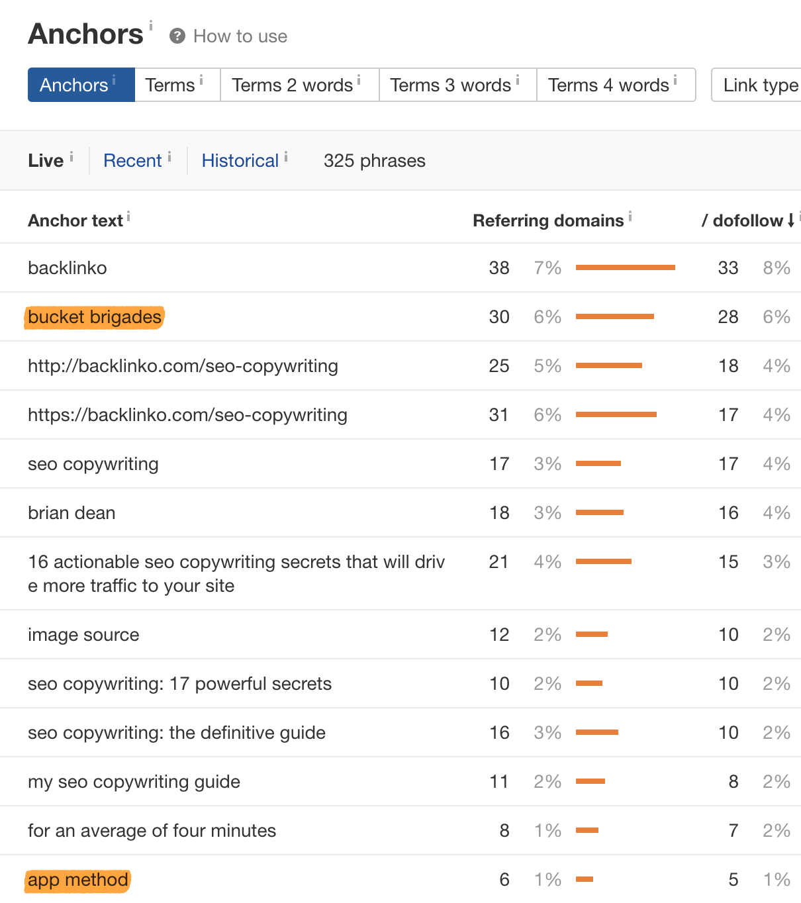Sort by dofollow column arrow

(790, 220)
